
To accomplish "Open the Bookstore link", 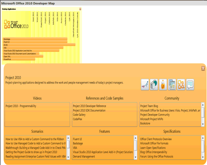I will [145, 123].
